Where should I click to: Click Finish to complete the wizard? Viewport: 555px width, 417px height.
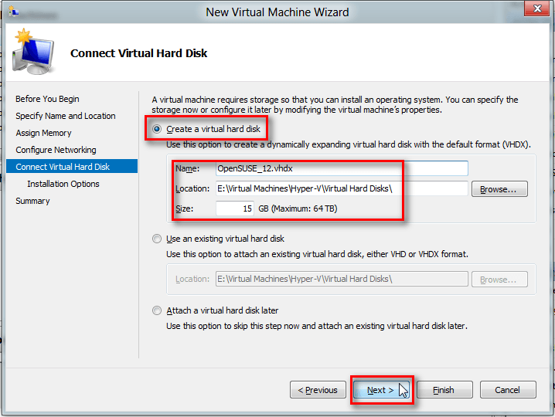tap(443, 390)
